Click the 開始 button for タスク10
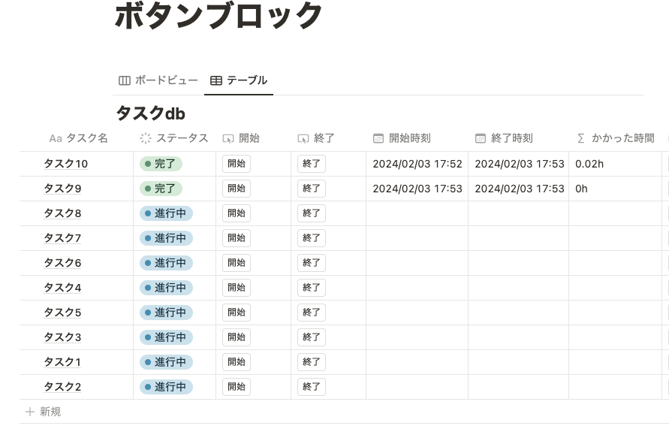The height and width of the screenshot is (426, 669). click(x=237, y=164)
